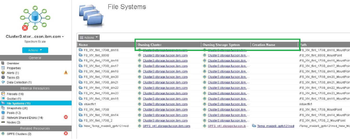Open GPFS_v41.storage.tucson.ibm.com Owning Cluster link
350x139 pixels.
[x=166, y=126]
